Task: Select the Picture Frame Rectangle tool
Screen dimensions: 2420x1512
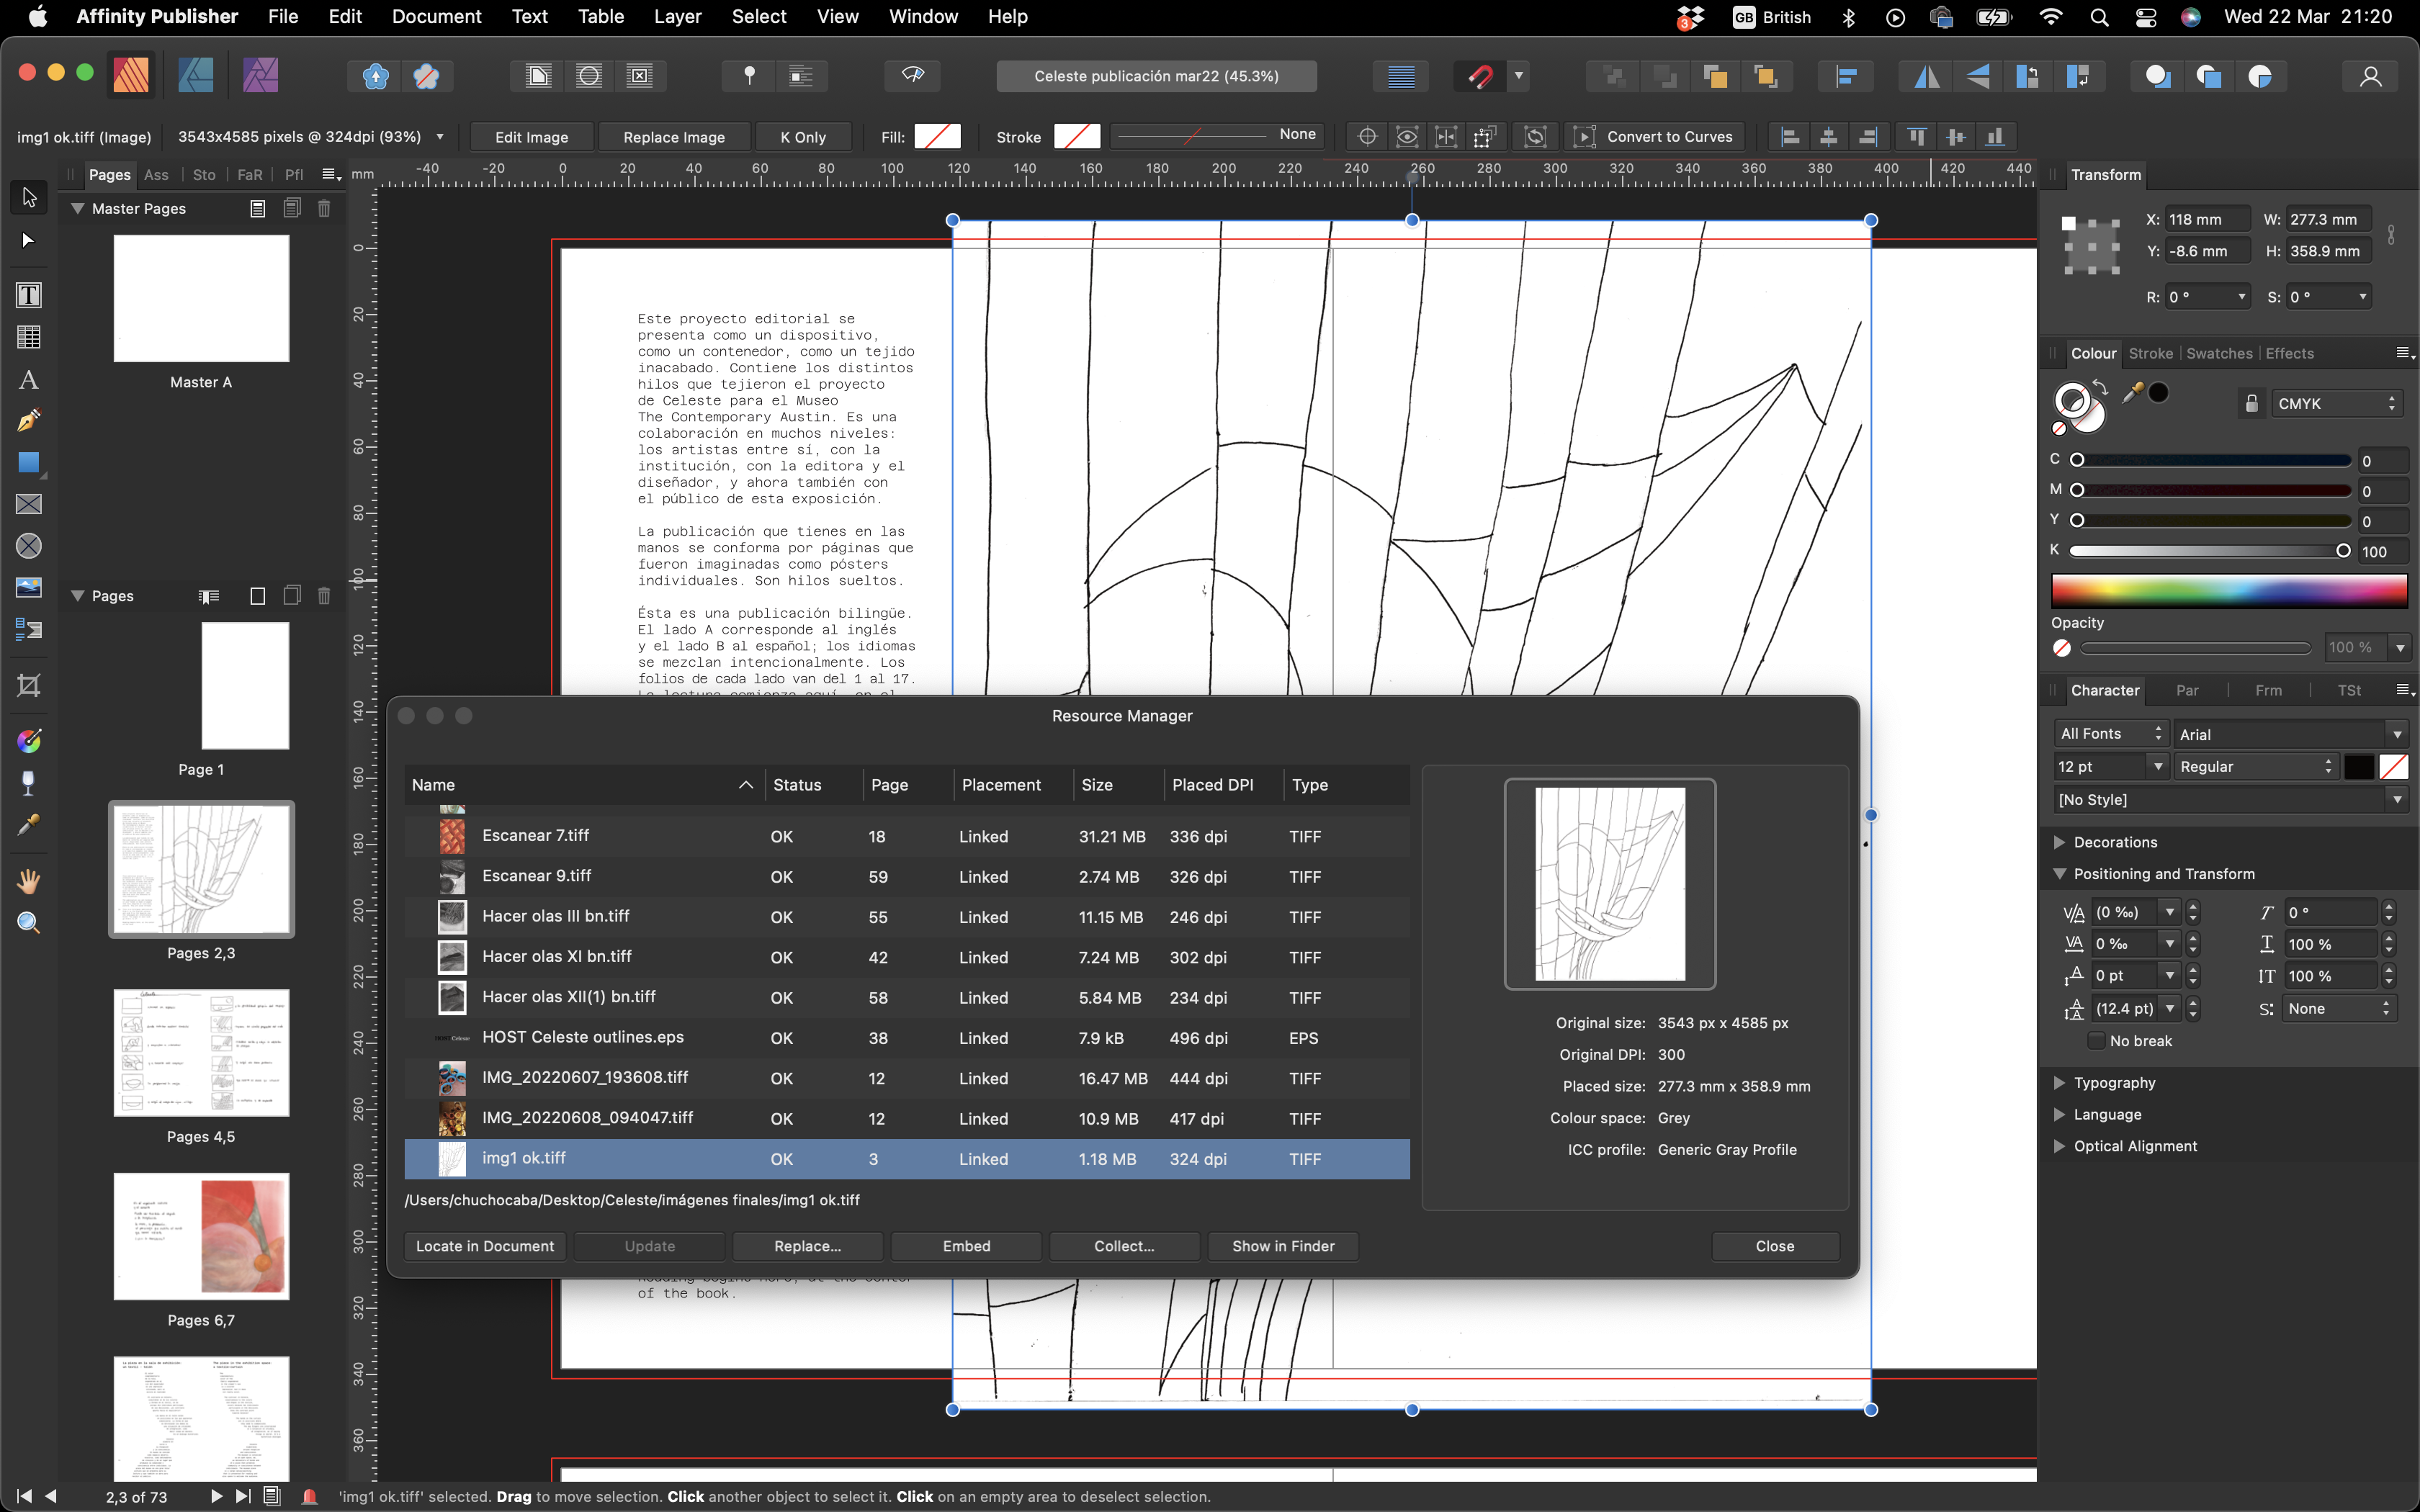Action: 28,504
